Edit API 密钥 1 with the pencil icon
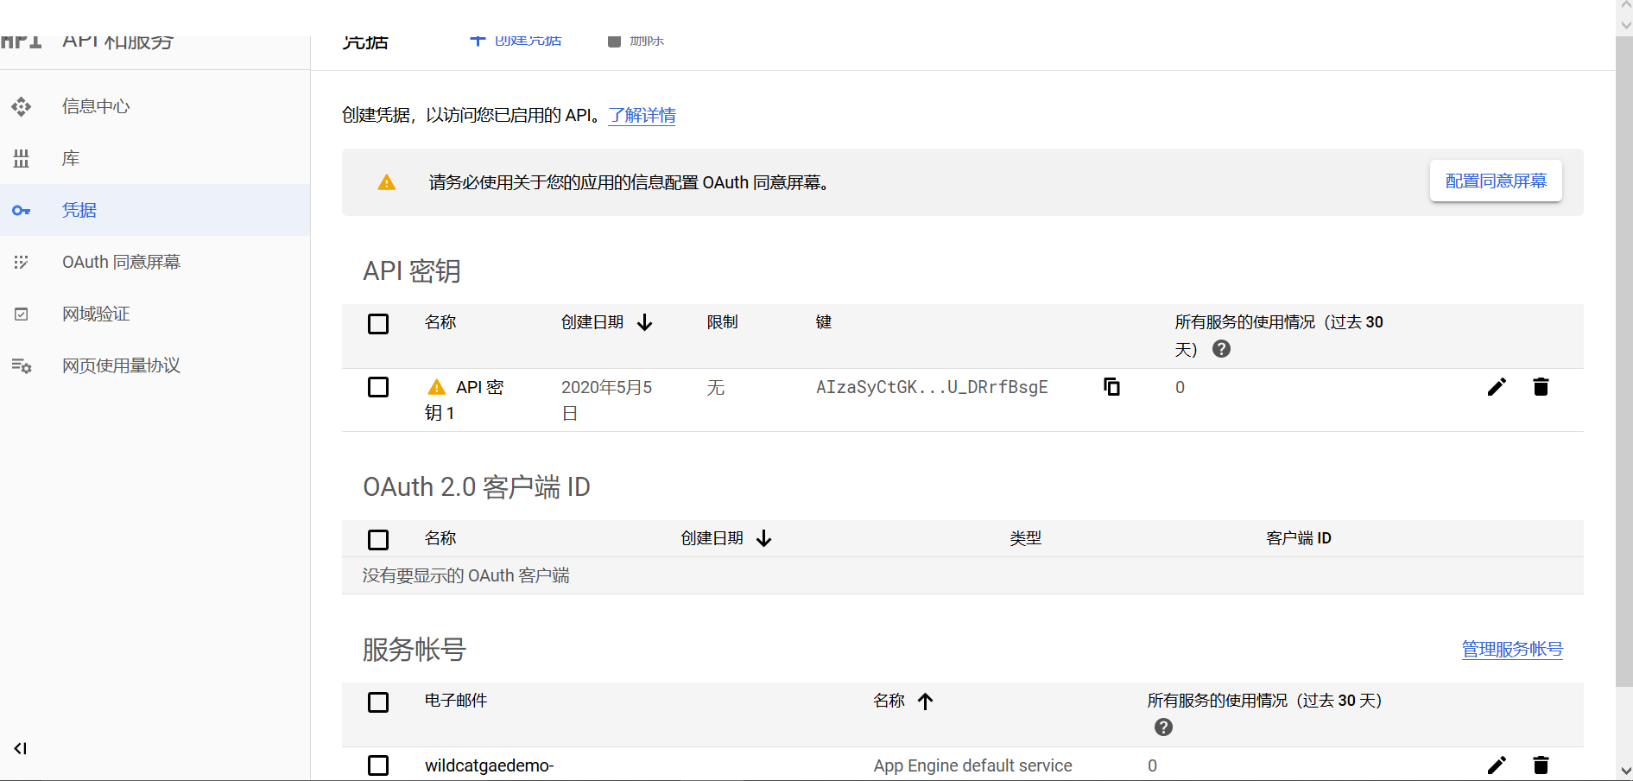The height and width of the screenshot is (781, 1633). point(1497,387)
